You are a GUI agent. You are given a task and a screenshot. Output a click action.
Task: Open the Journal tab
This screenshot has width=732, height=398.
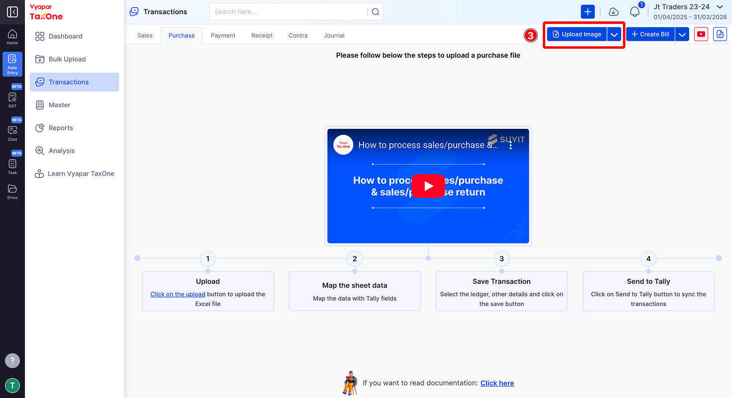(334, 35)
